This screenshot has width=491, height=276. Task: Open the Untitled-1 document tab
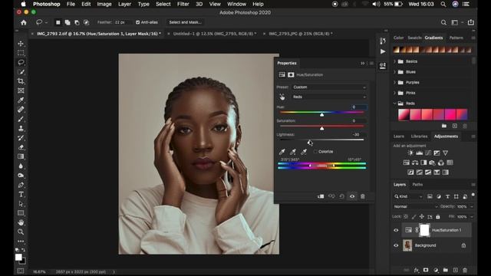215,34
